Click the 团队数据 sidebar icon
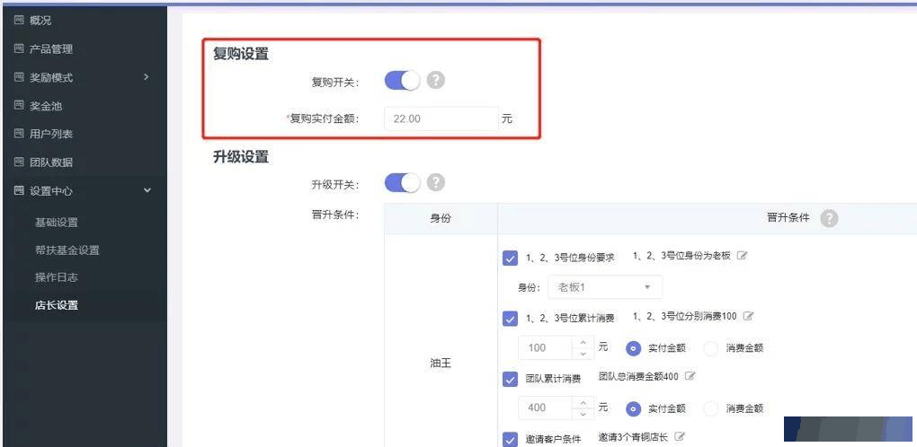 coord(19,162)
